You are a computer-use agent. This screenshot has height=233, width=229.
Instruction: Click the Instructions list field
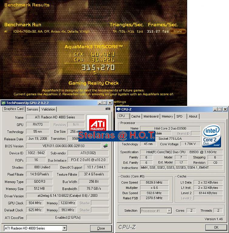pos(181,168)
